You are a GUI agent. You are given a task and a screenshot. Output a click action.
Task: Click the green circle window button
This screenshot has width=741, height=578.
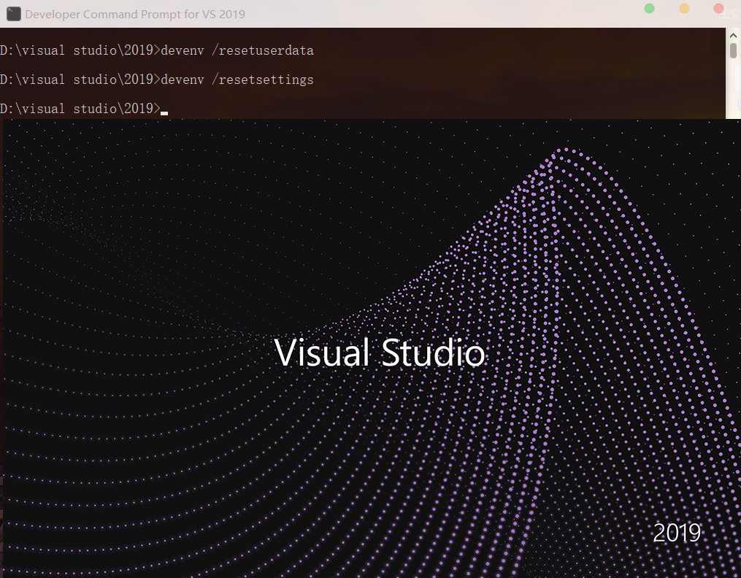649,9
